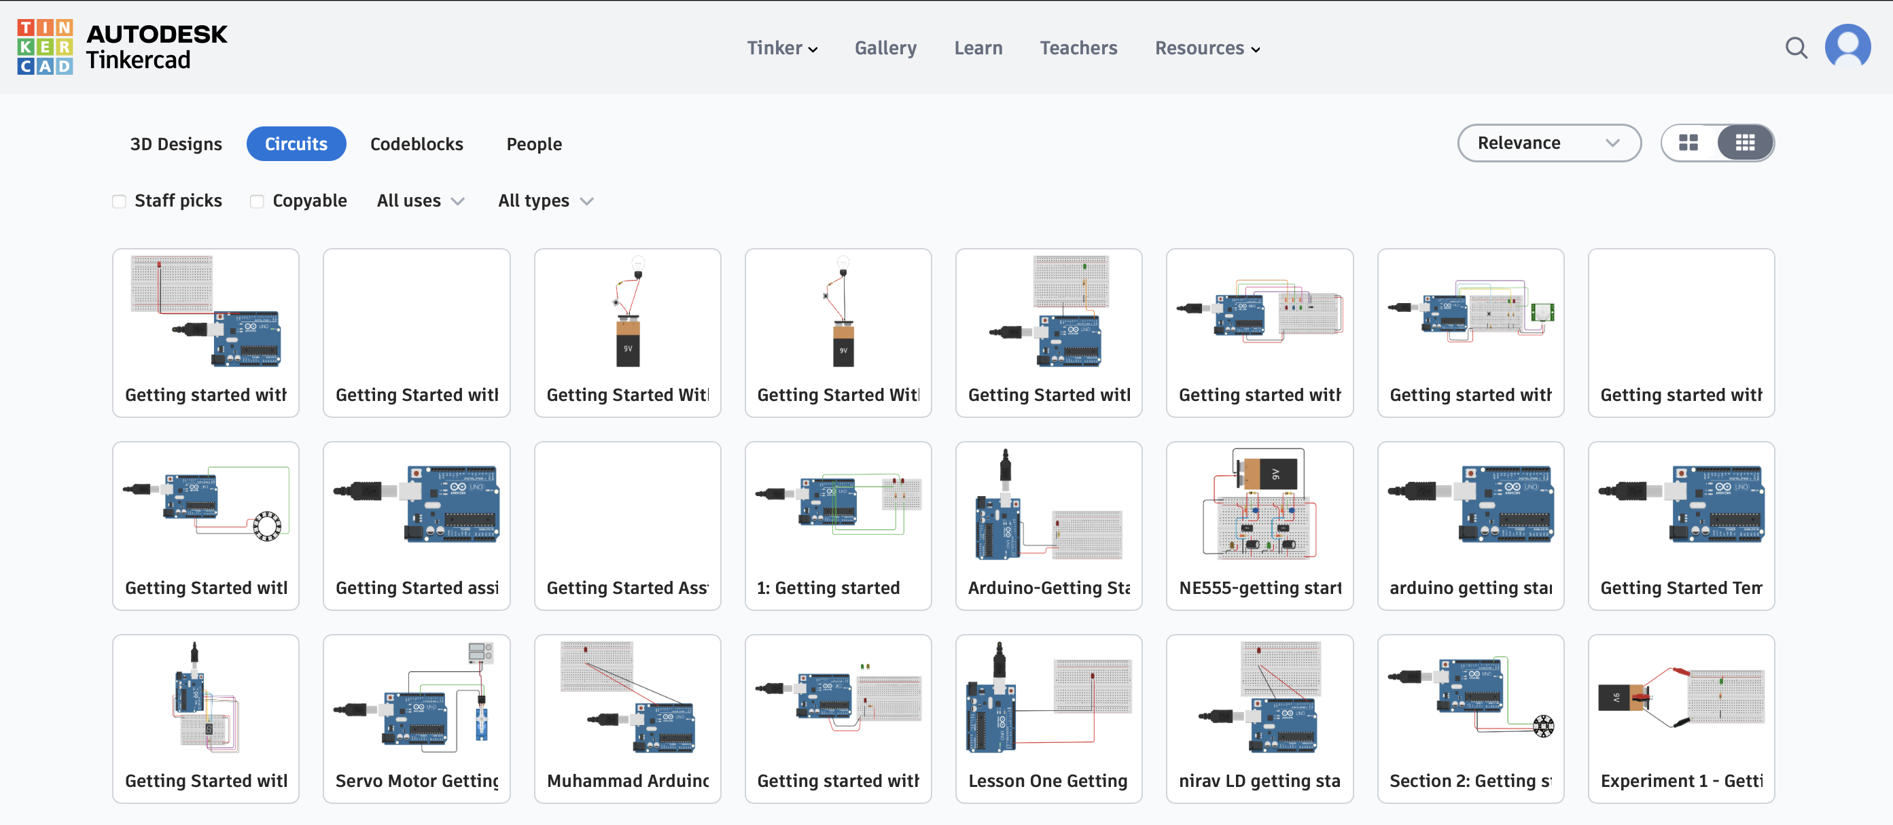Open the NE555-getting started circuit thumbnail
The image size is (1893, 825).
(x=1259, y=504)
